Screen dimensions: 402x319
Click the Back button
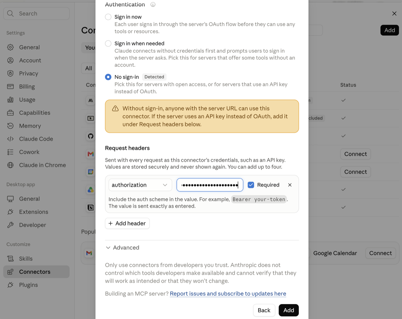click(264, 310)
